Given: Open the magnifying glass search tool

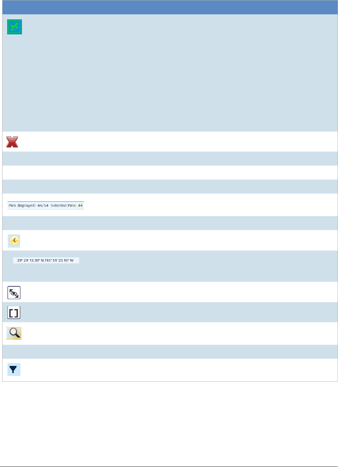Looking at the screenshot, I should point(14,333).
